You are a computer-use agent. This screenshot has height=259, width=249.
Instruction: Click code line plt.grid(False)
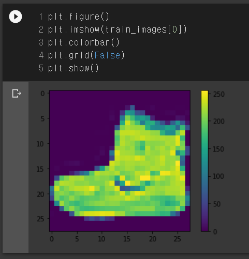(86, 55)
